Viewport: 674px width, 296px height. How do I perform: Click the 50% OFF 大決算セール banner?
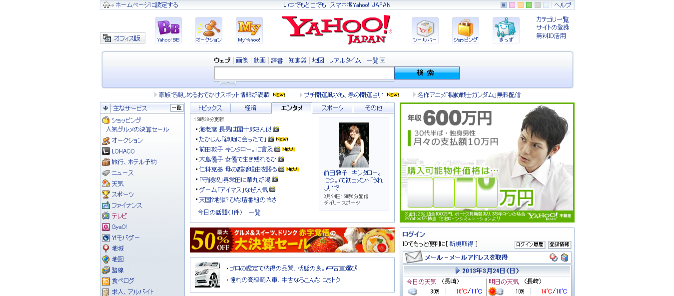[292, 240]
